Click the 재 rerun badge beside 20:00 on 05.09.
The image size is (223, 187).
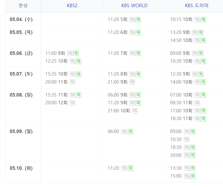193,155
